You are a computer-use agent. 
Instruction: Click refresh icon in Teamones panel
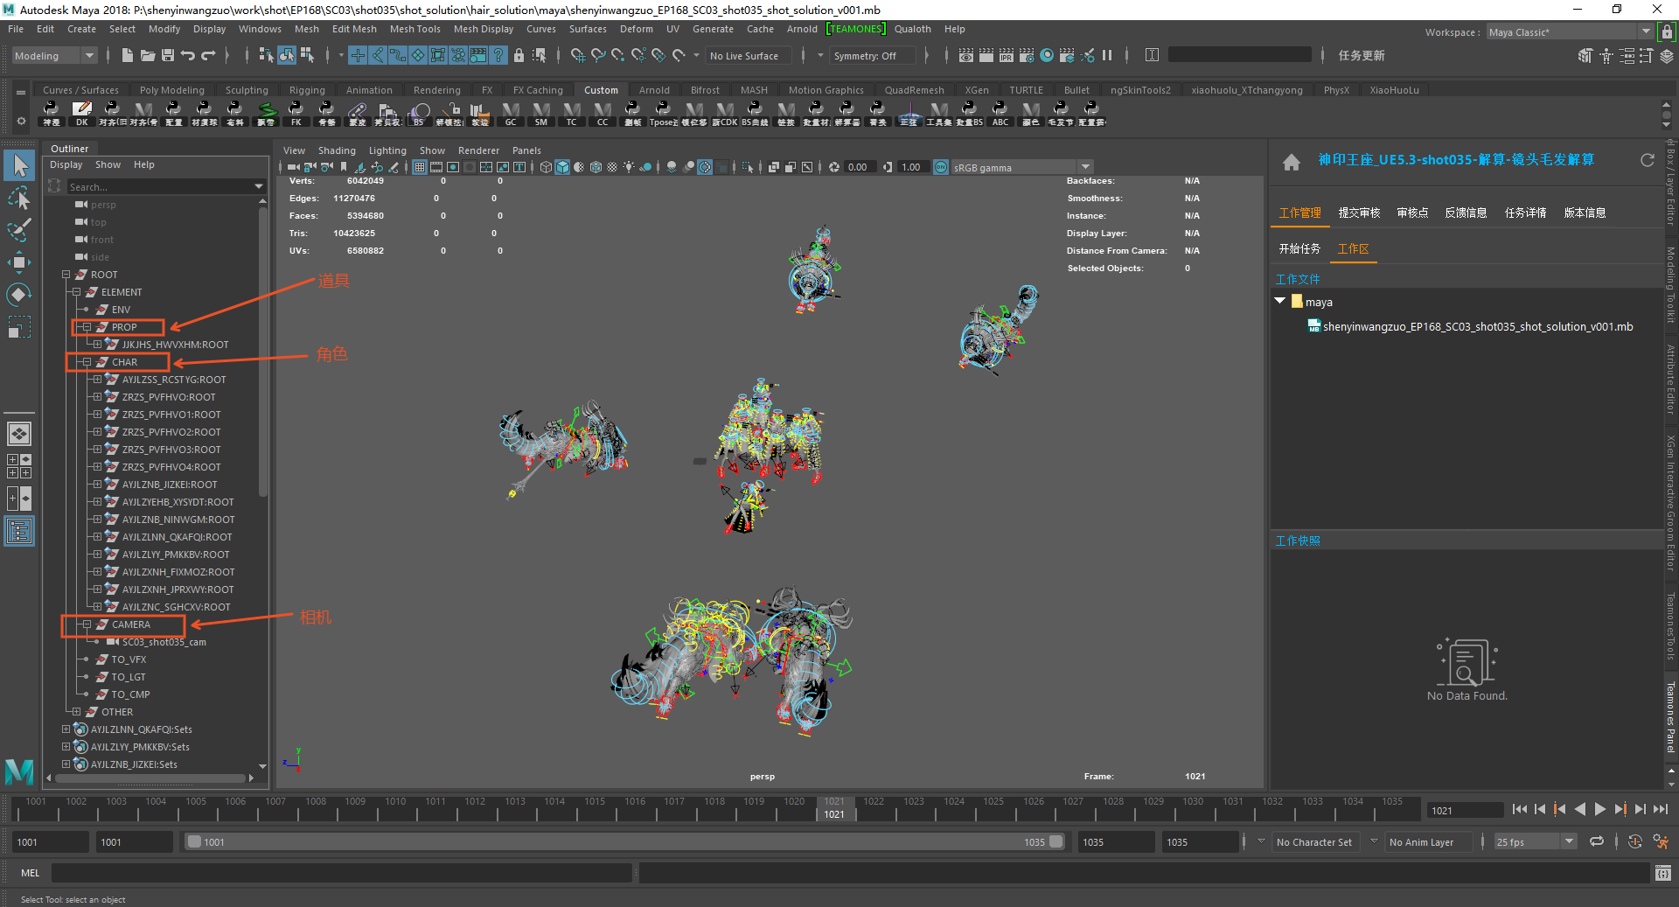[1647, 160]
